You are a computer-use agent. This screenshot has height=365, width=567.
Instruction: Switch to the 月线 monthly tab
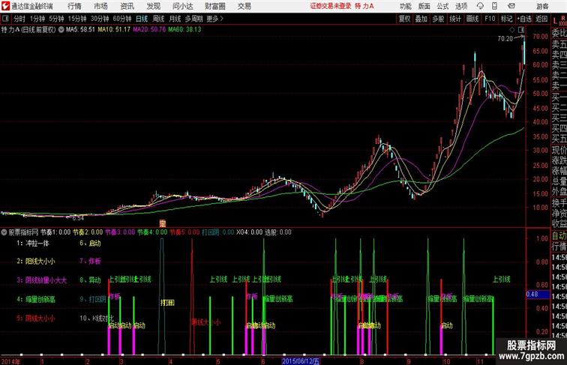tap(175, 19)
